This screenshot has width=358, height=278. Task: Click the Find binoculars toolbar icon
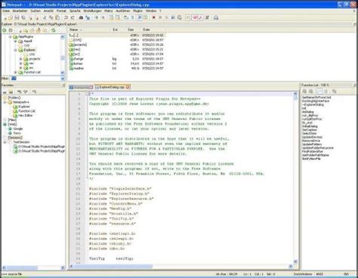point(81,17)
